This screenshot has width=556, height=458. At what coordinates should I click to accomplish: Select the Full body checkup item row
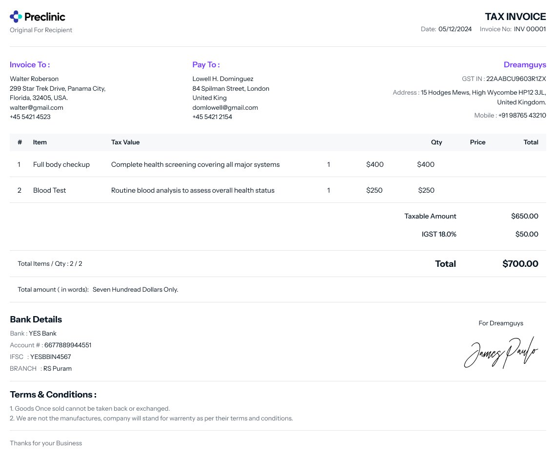click(x=61, y=164)
